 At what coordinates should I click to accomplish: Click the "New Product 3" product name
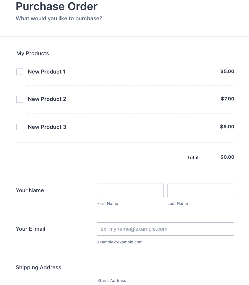(47, 127)
